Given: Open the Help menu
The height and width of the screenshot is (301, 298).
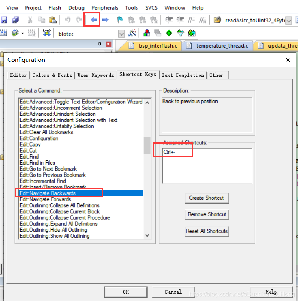Looking at the screenshot, I should [198, 8].
